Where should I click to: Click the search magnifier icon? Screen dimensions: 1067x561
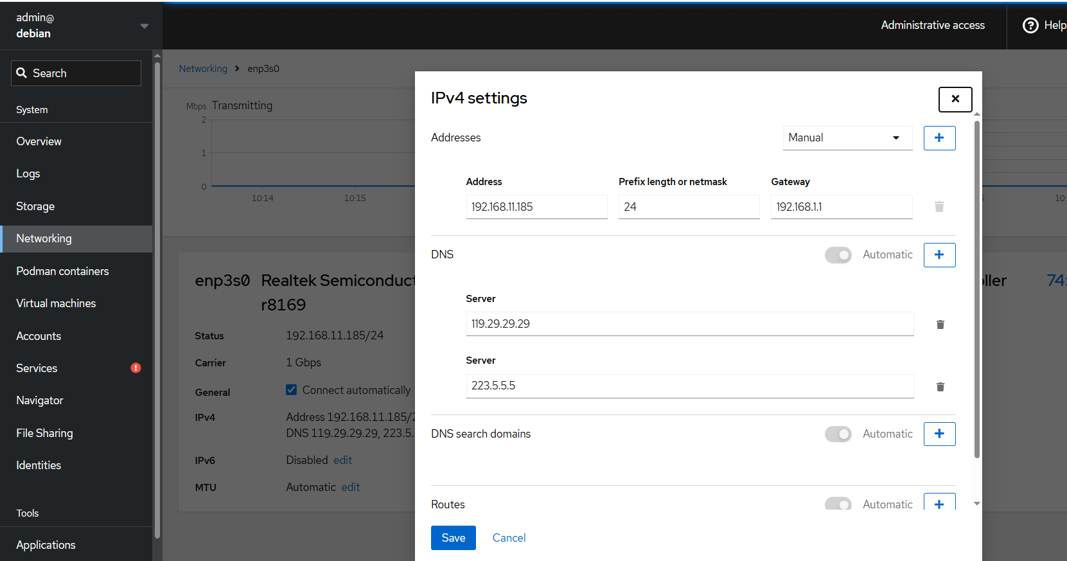tap(21, 73)
